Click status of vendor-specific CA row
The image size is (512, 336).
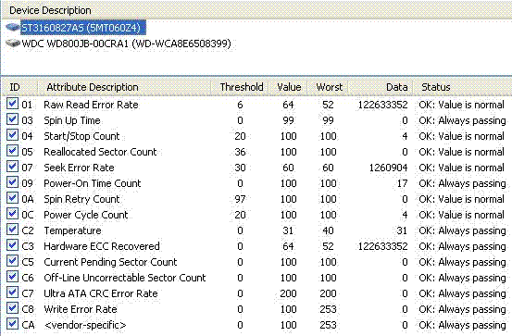tap(462, 325)
